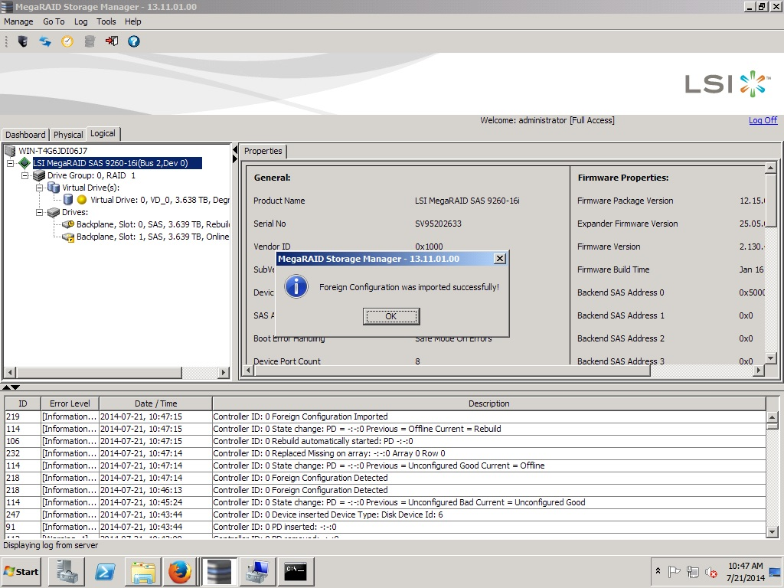Screen dimensions: 784x588
Task: Click the Log Off toolbar icon
Action: coord(112,41)
